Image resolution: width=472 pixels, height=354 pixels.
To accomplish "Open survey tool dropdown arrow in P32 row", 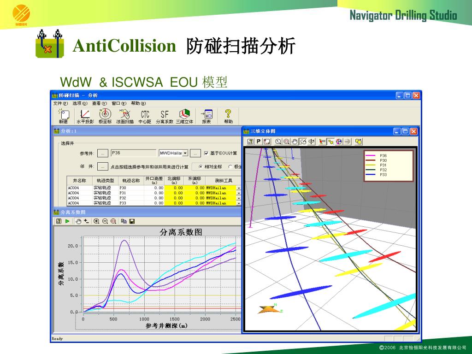I will (239, 198).
